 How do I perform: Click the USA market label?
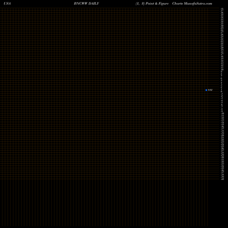(x=7, y=4)
